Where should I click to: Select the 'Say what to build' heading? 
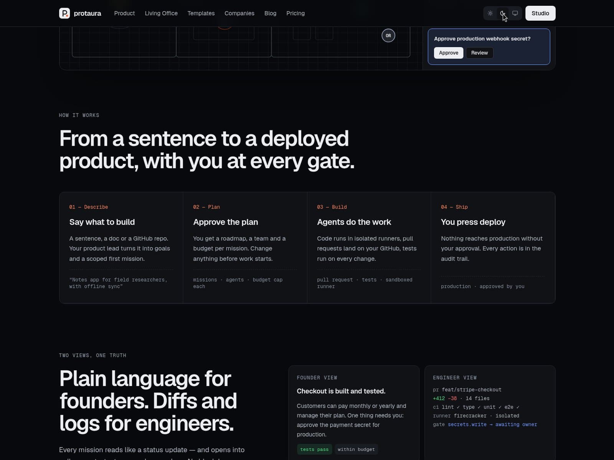point(102,222)
